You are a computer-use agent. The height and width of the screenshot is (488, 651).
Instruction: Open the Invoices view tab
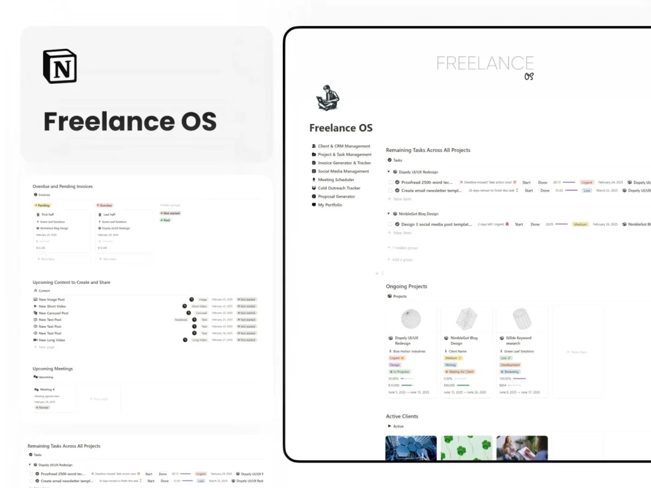click(42, 194)
